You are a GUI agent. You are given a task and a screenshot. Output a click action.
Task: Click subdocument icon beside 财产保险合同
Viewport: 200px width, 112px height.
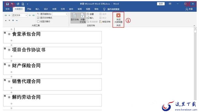point(5,64)
